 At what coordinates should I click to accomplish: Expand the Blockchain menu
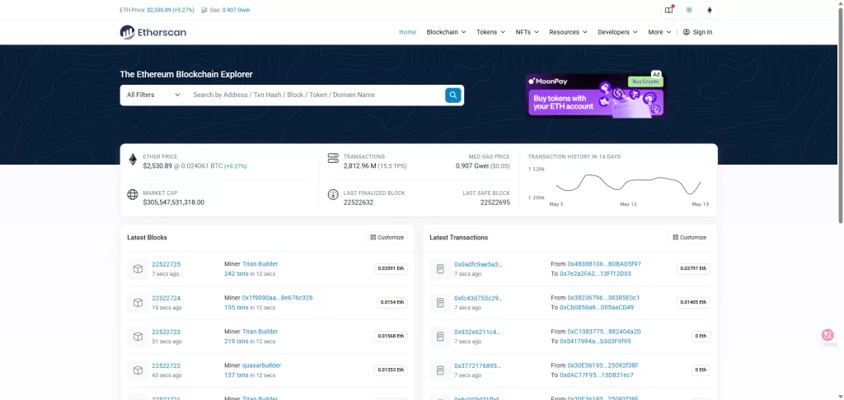(x=446, y=32)
